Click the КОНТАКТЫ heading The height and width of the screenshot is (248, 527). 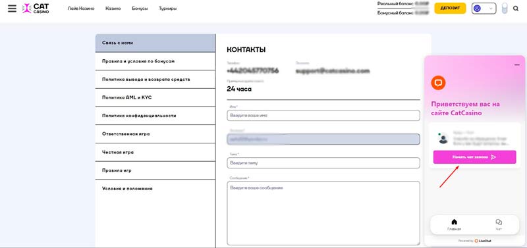[x=246, y=50]
